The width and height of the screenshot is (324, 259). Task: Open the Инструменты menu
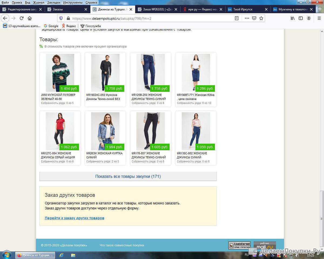click(x=73, y=2)
